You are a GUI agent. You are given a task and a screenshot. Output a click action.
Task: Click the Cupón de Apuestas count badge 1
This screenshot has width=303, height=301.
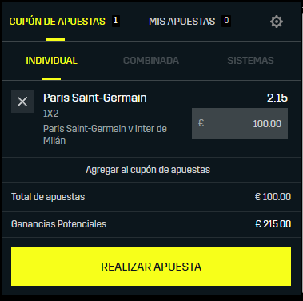coord(115,21)
